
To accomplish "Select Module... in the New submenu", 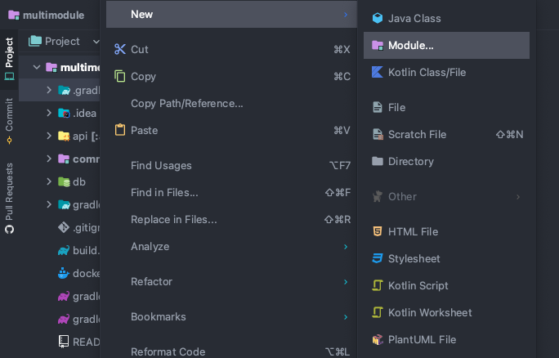I will [x=446, y=45].
